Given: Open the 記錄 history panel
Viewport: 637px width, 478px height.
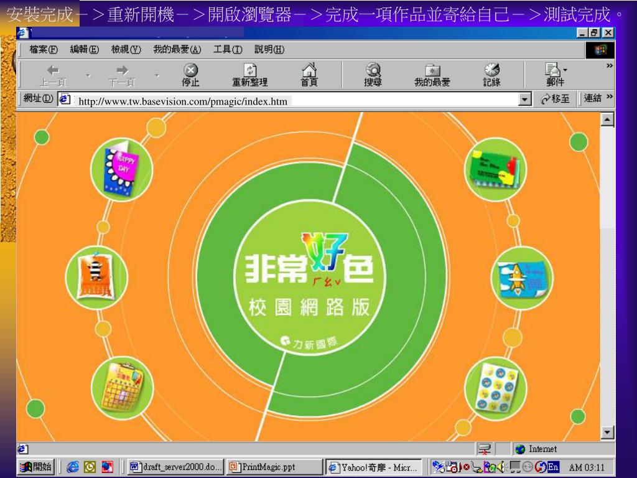Looking at the screenshot, I should point(491,75).
